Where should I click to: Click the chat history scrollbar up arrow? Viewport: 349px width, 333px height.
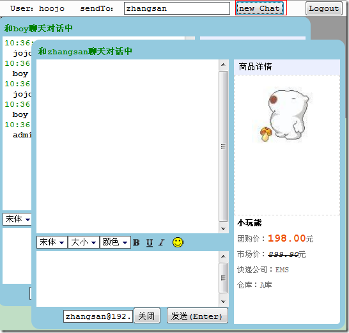click(224, 65)
